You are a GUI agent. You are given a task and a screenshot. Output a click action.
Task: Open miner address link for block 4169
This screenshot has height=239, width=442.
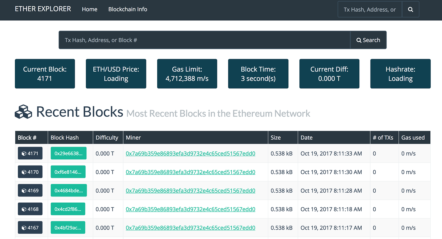(x=190, y=191)
